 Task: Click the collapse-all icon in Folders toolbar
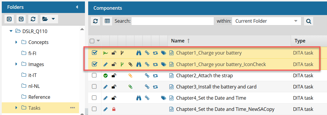pyautogui.click(x=21, y=19)
